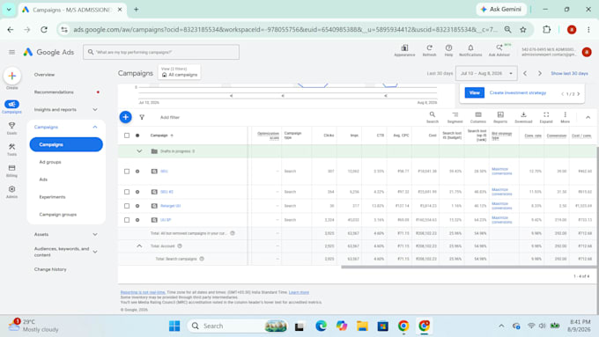Tick the select-all checkbox in table header
This screenshot has width=599, height=337.
click(127, 136)
